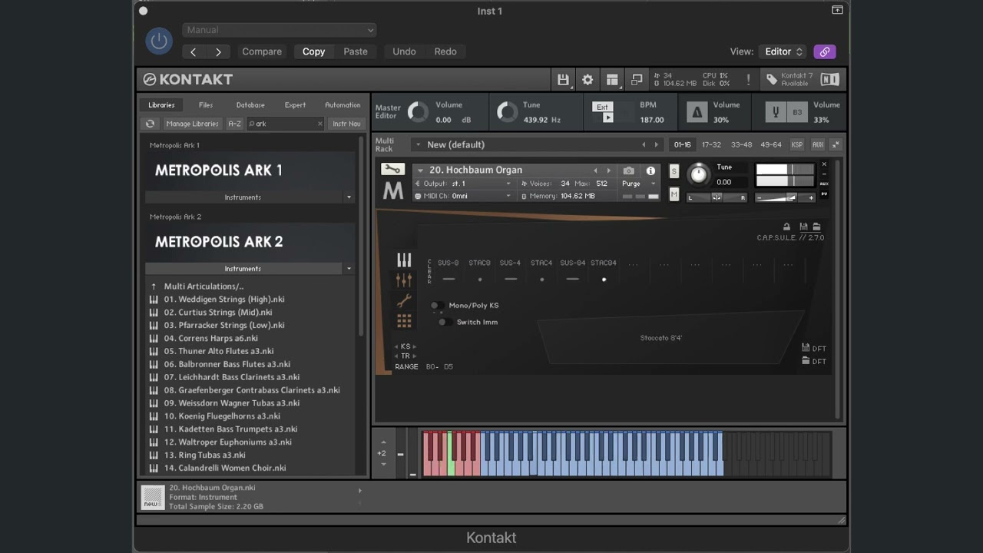Click the Redo button
The height and width of the screenshot is (553, 983).
pyautogui.click(x=445, y=51)
